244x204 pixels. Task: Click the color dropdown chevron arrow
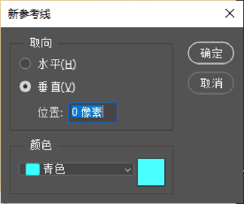(128, 170)
